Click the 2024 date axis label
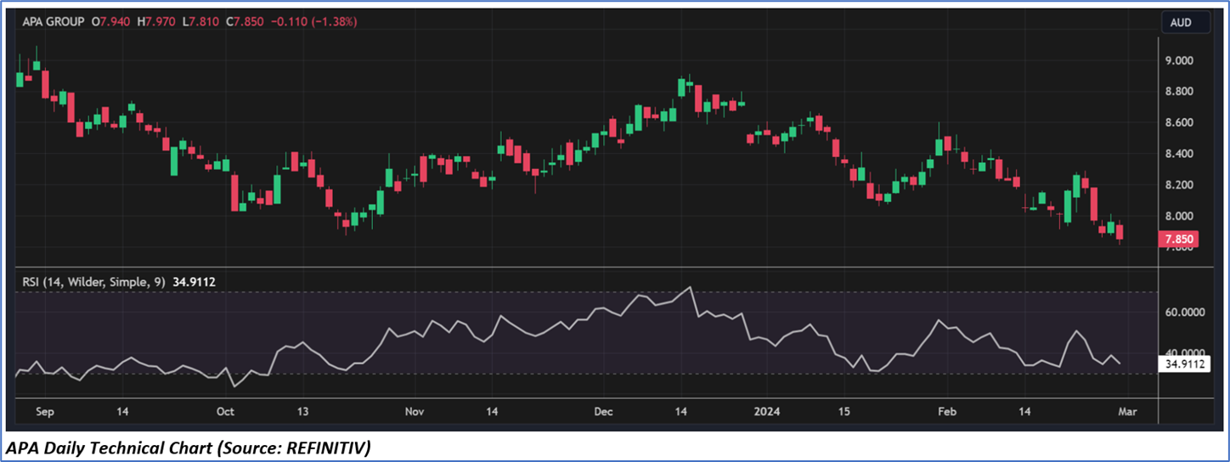This screenshot has width=1230, height=462. click(x=767, y=412)
